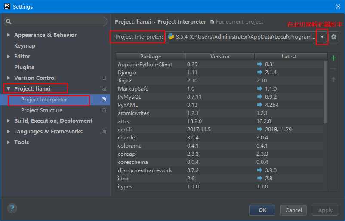This screenshot has height=221, width=345.
Task: Select the attrs package row
Action: 220,121
